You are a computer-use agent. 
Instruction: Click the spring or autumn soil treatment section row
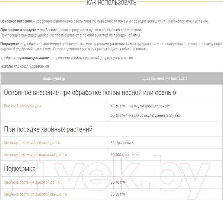(x=90, y=92)
